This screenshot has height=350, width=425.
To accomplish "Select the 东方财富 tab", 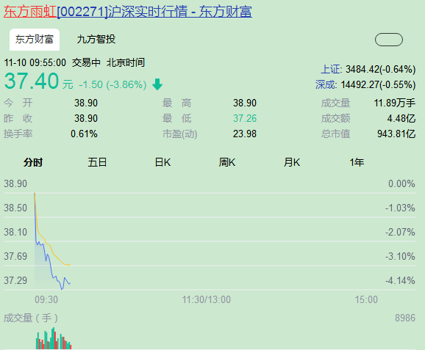I will tap(35, 40).
